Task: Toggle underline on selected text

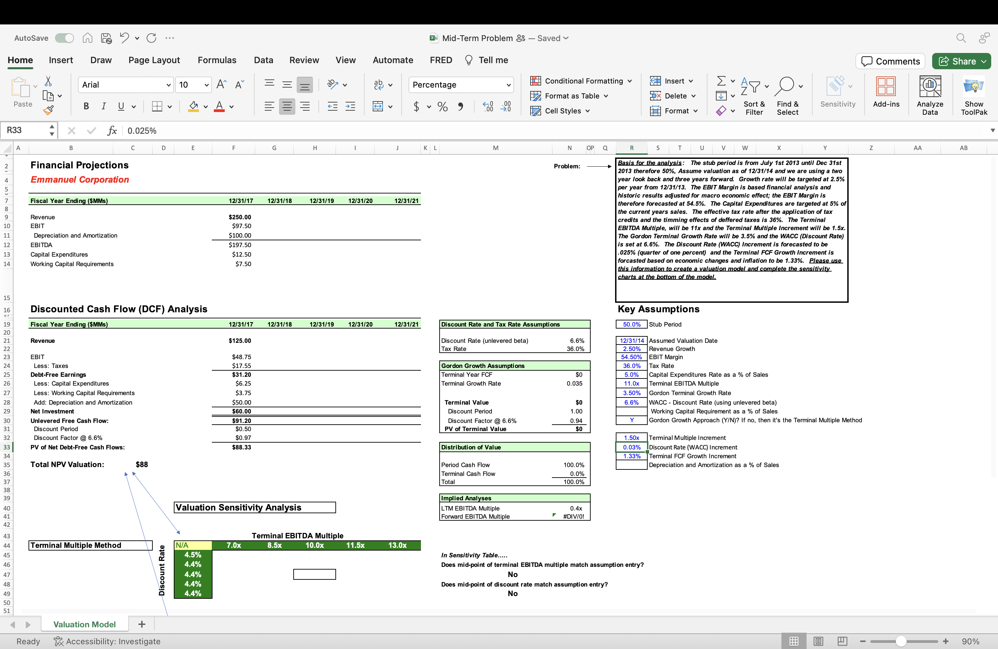Action: tap(121, 106)
